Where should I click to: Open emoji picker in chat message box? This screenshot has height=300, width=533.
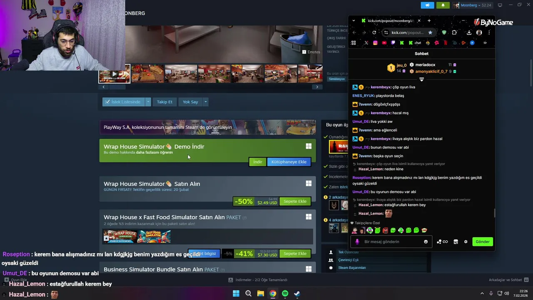coord(426,242)
